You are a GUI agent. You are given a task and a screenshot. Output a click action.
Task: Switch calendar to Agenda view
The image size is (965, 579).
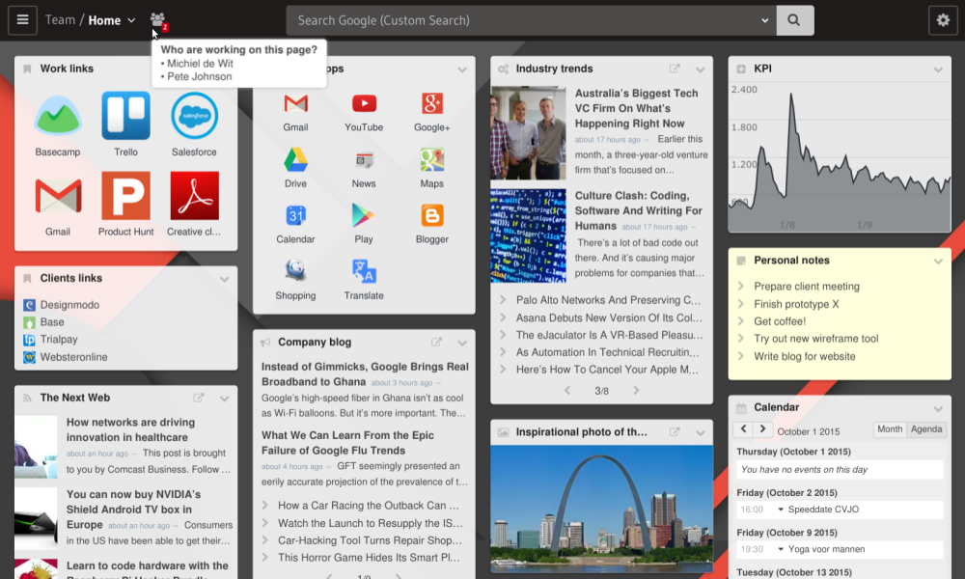pos(925,429)
